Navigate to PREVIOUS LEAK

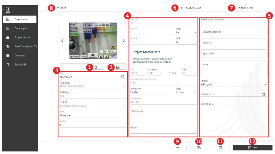click(191, 8)
